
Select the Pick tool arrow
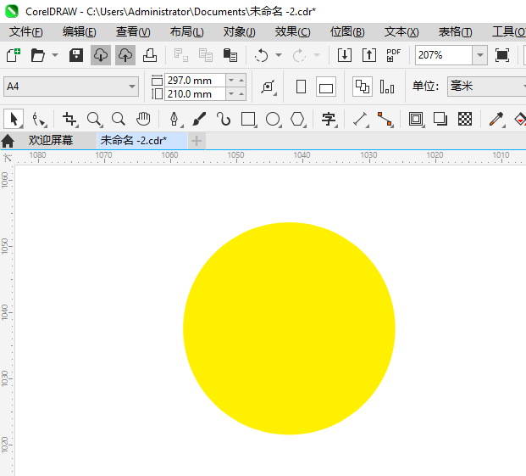pyautogui.click(x=14, y=119)
